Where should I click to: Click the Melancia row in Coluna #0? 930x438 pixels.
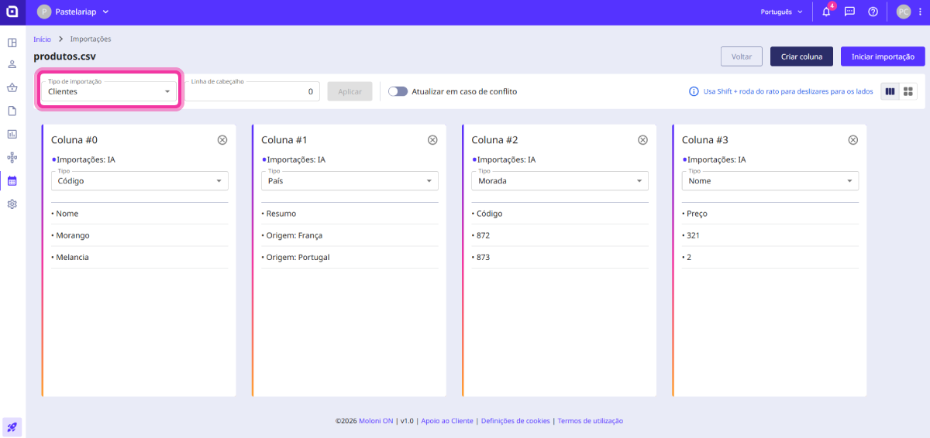pyautogui.click(x=139, y=257)
